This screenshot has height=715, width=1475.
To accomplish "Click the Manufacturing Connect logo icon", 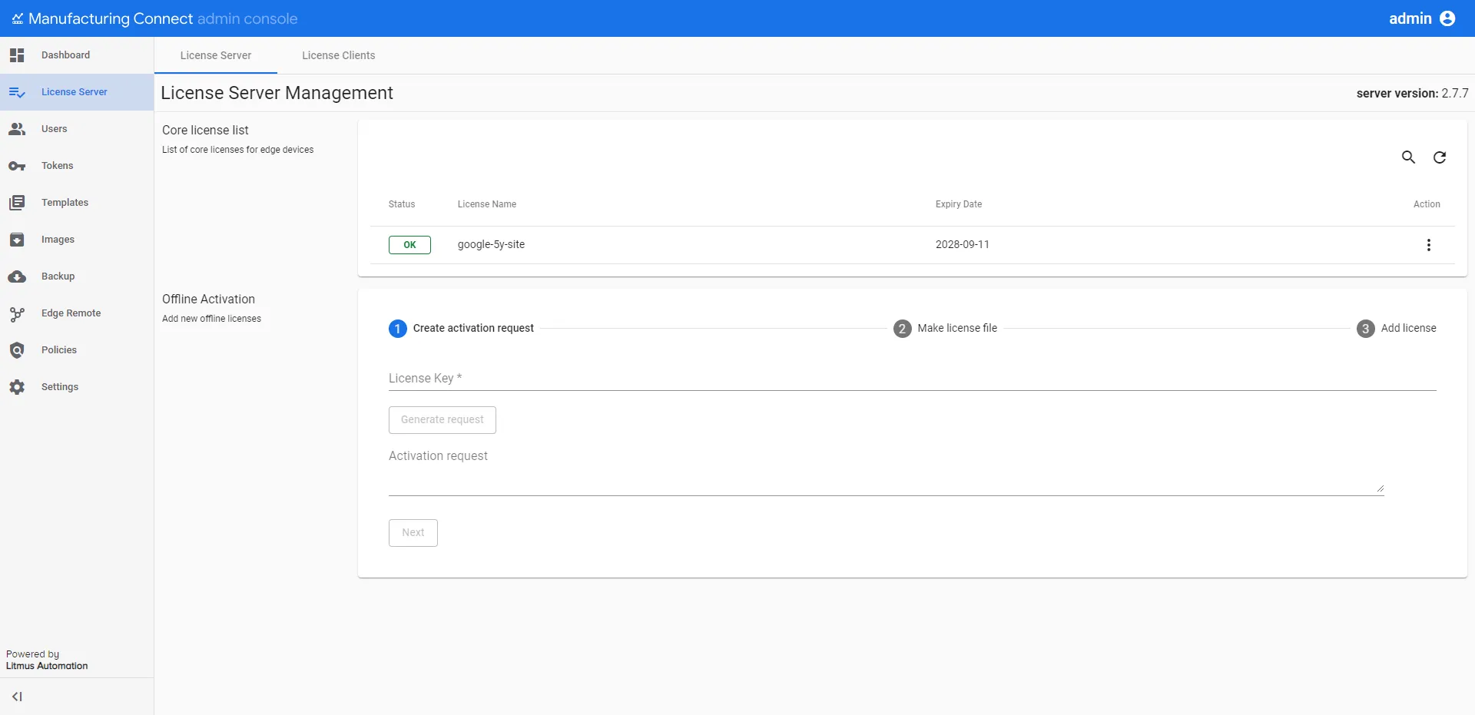I will tap(18, 18).
